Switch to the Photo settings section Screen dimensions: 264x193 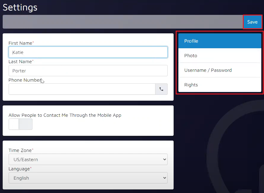(x=220, y=56)
